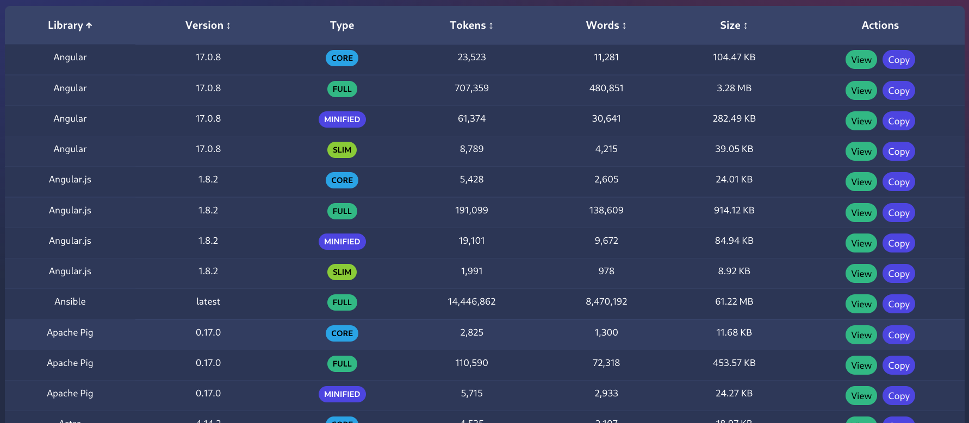Click SLIM badge in Angular 17.0.8 row
The image size is (969, 423).
tap(342, 150)
